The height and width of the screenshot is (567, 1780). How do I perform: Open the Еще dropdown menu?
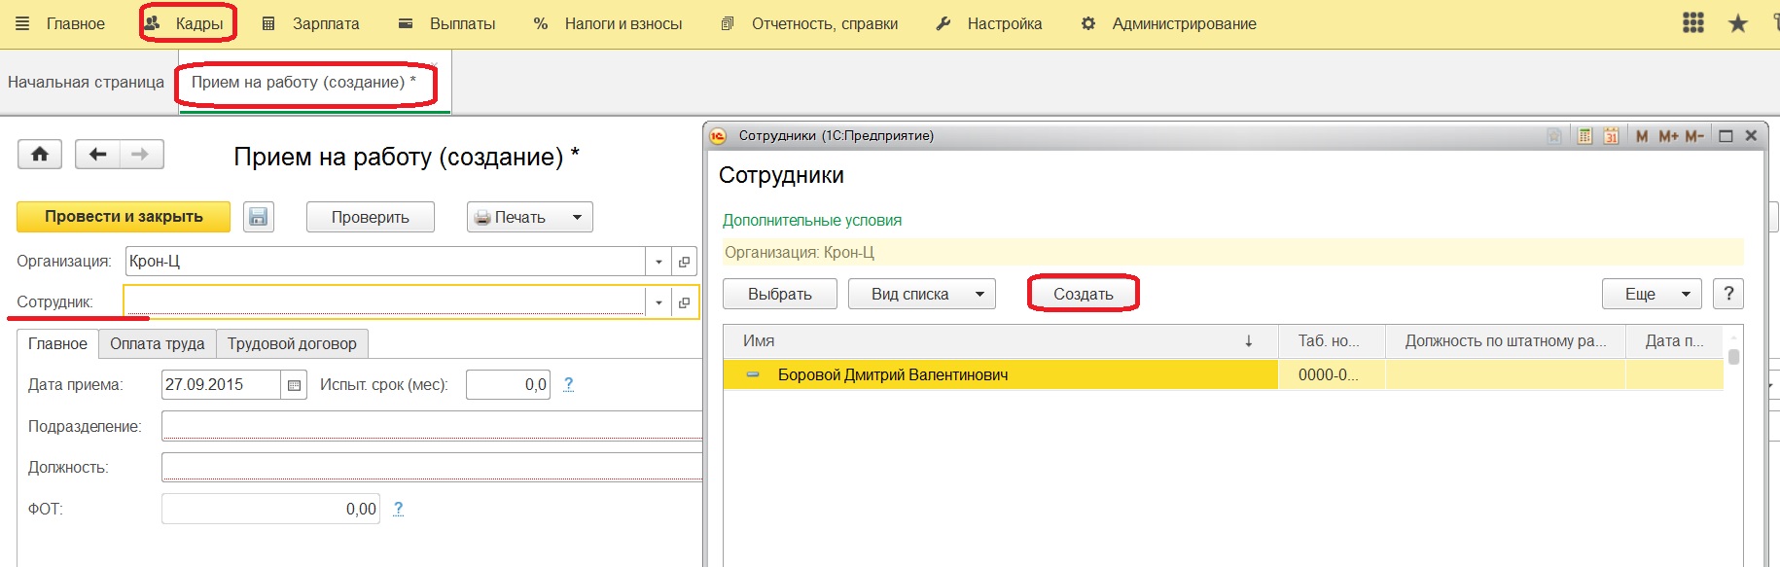(x=1652, y=294)
